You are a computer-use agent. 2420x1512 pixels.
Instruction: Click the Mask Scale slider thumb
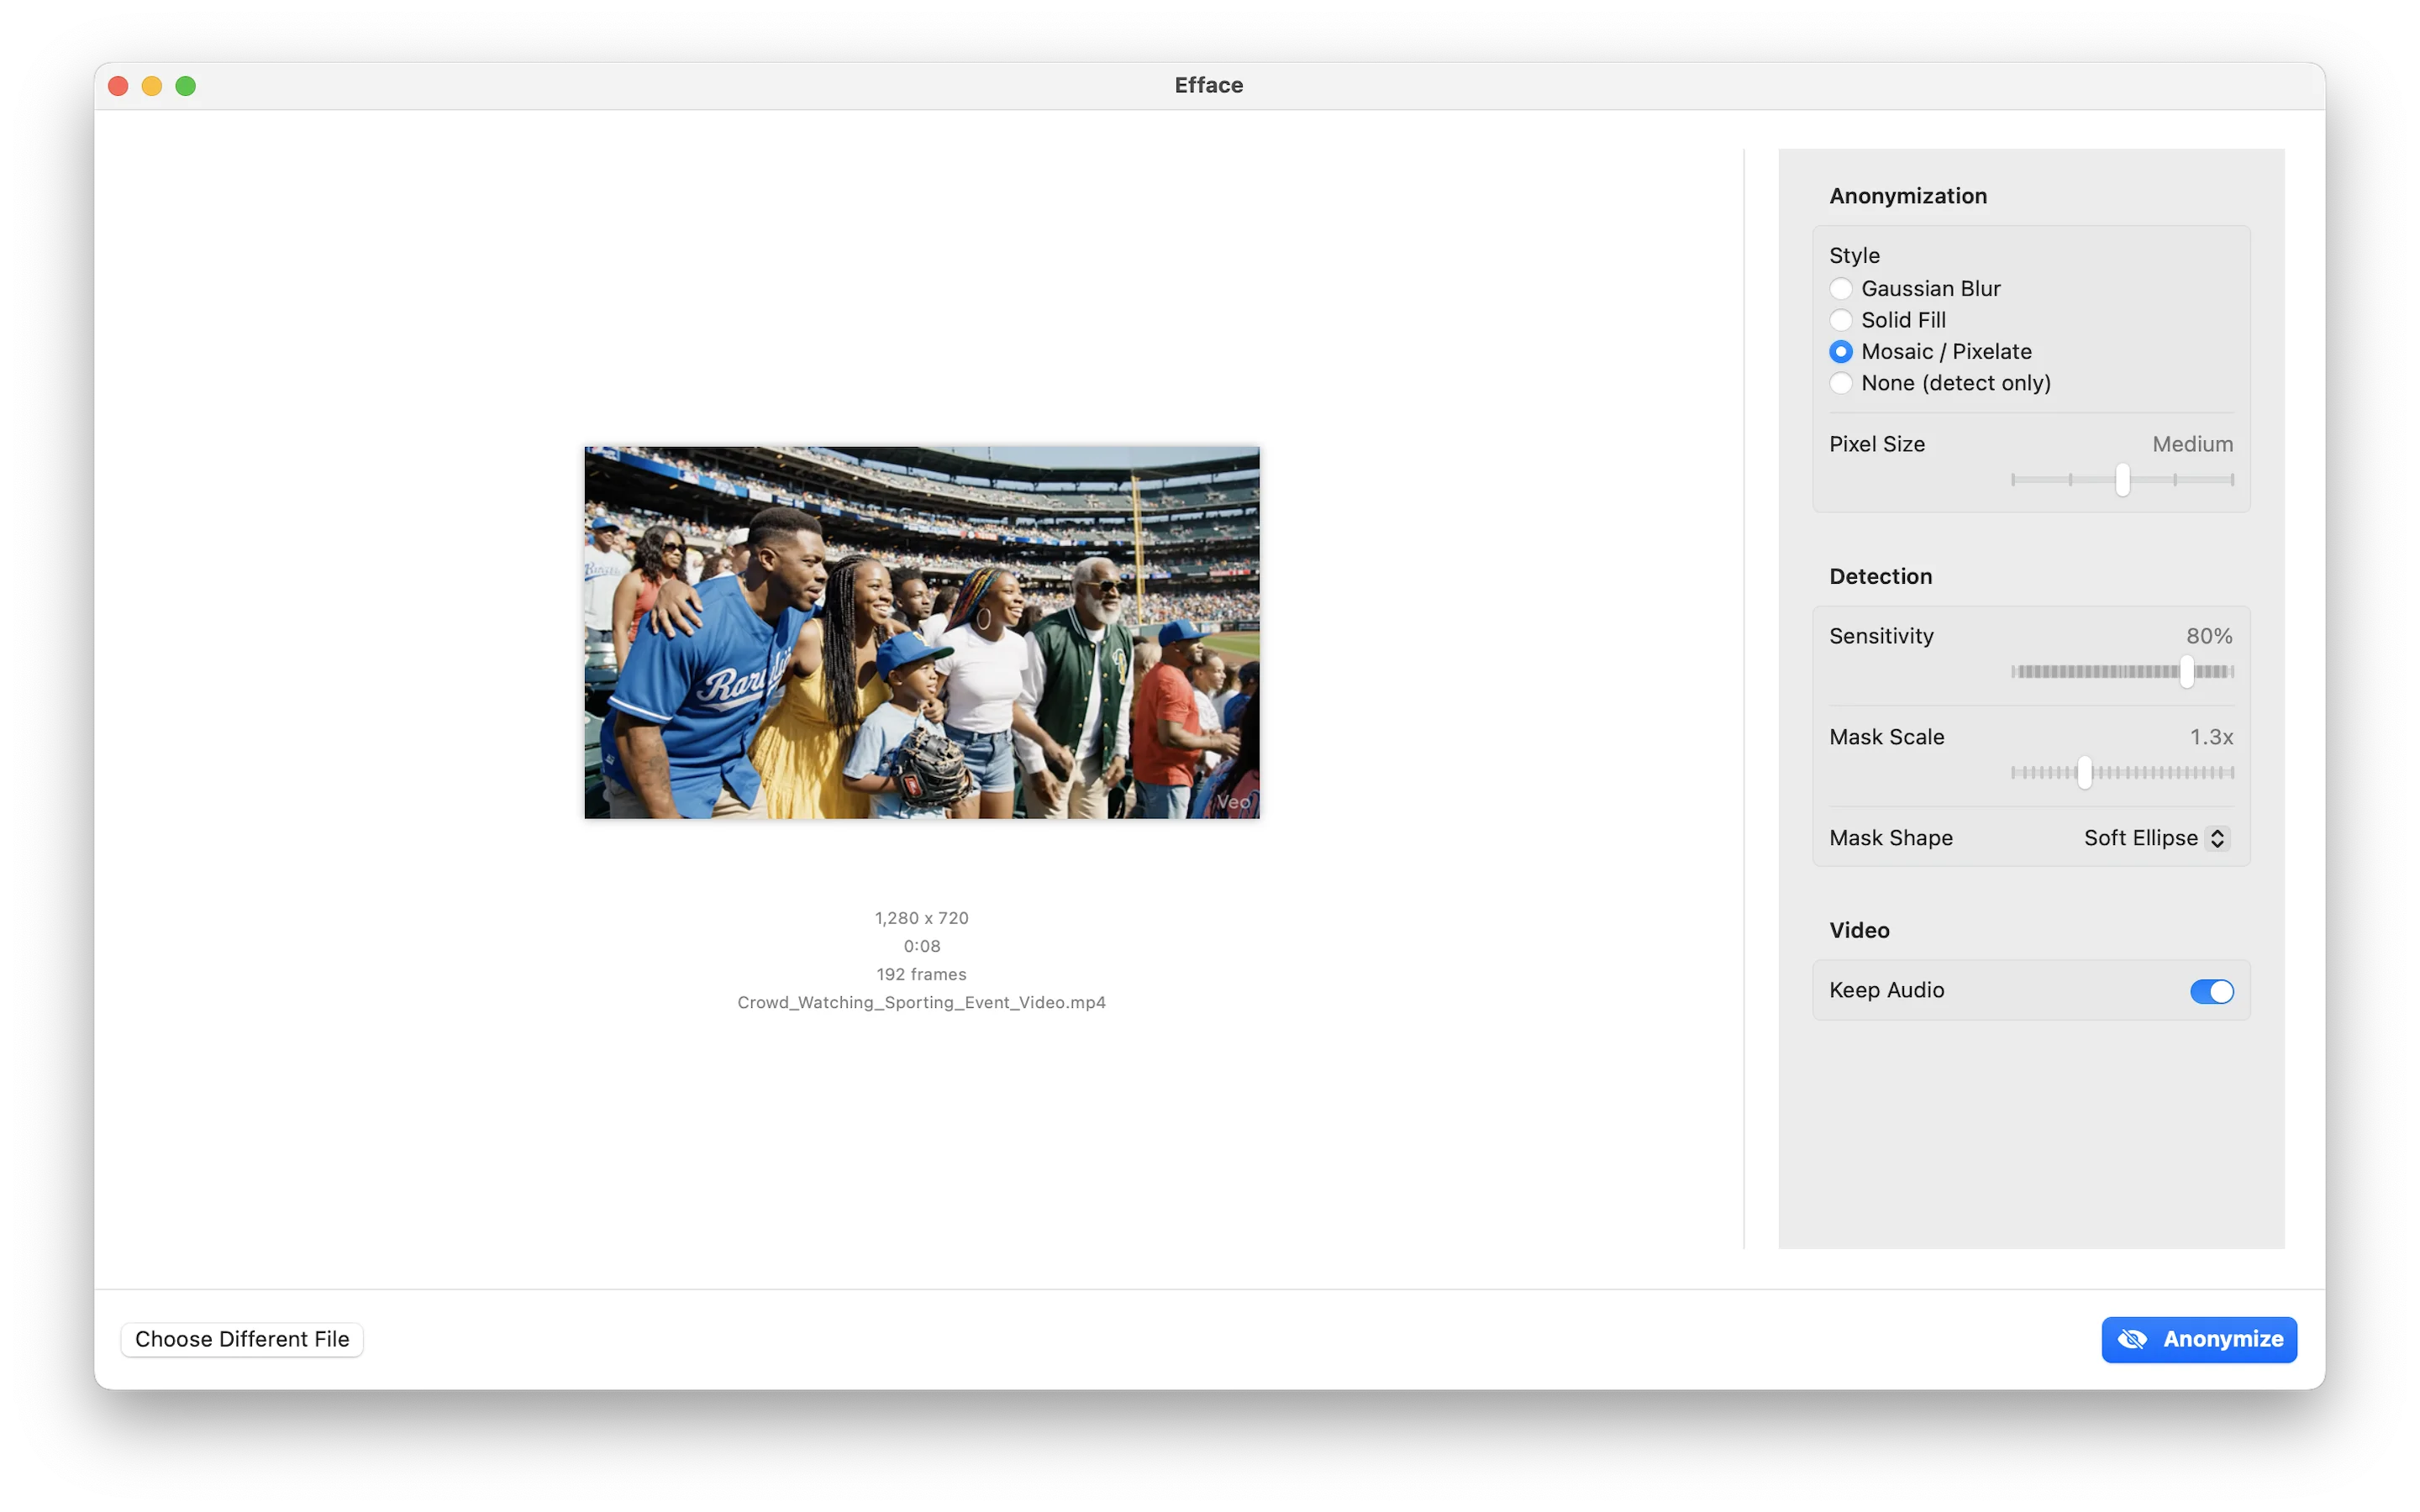click(2084, 773)
